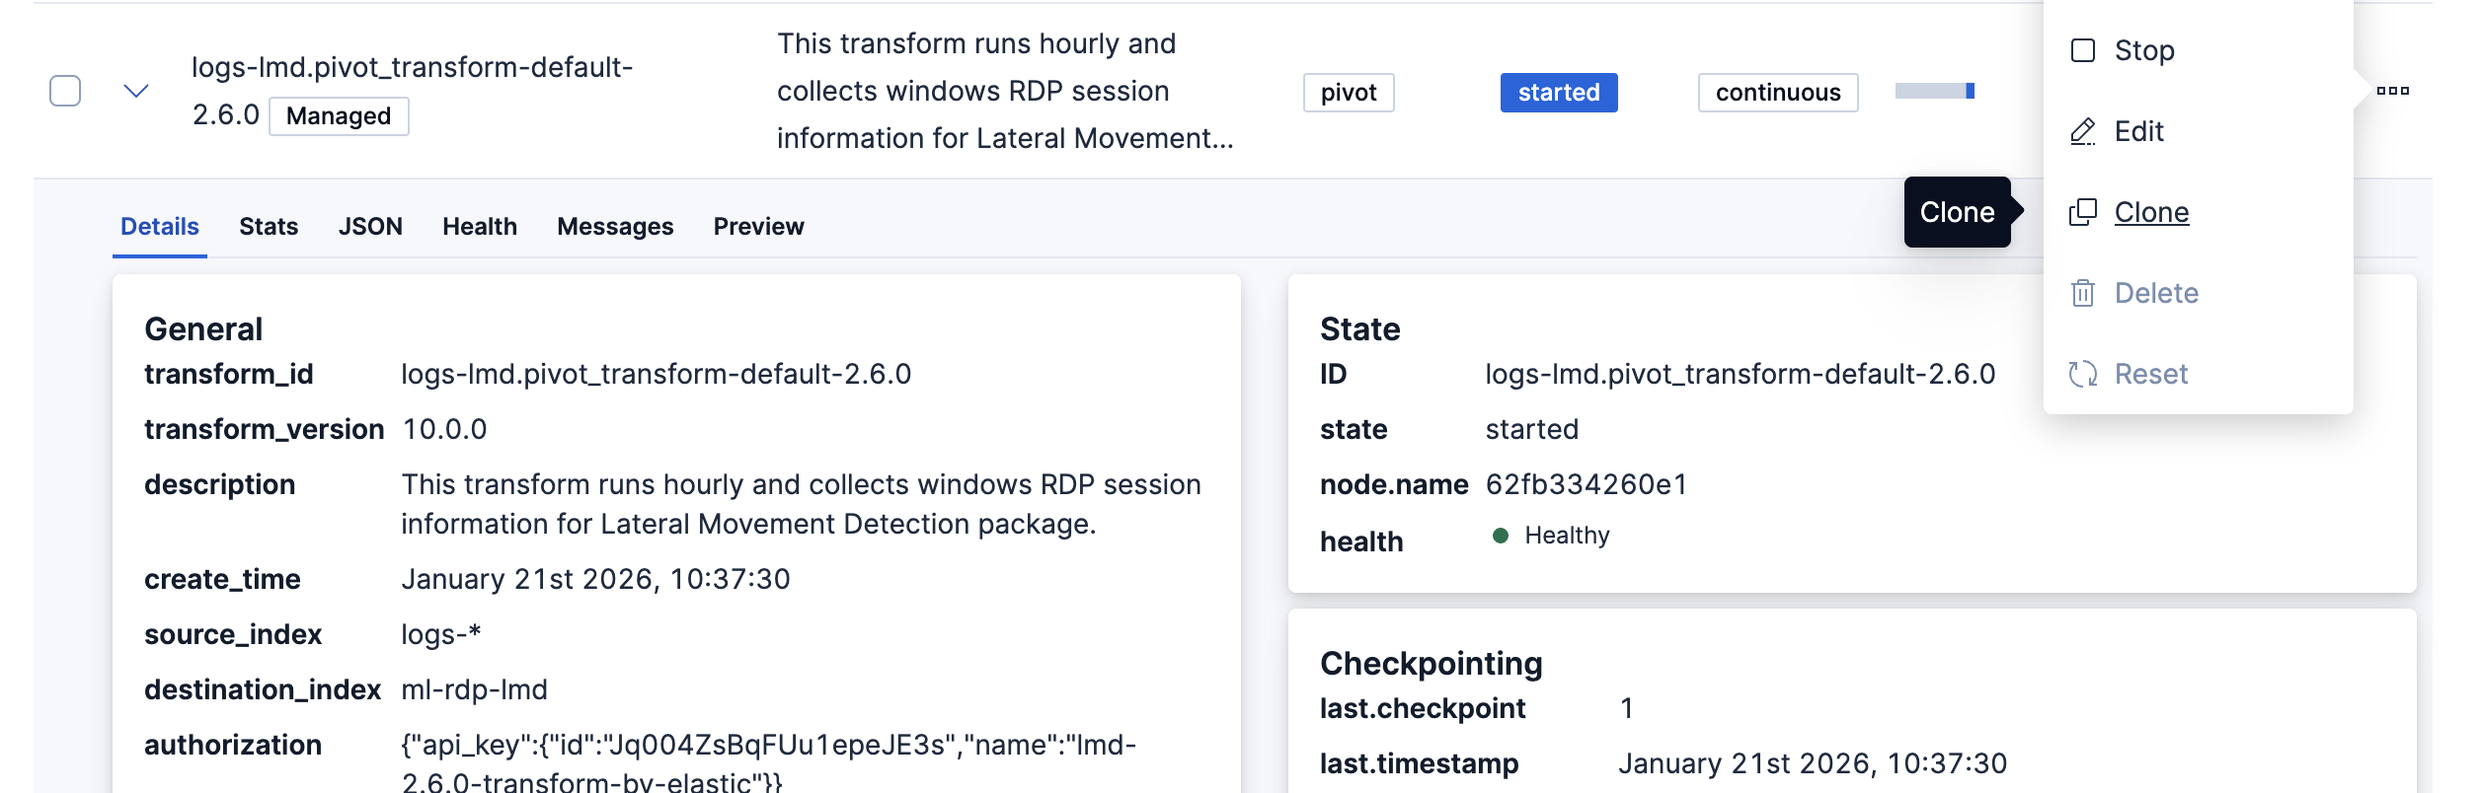Click the Delete trash icon
Viewport: 2478px width, 793px height.
pyautogui.click(x=2082, y=293)
